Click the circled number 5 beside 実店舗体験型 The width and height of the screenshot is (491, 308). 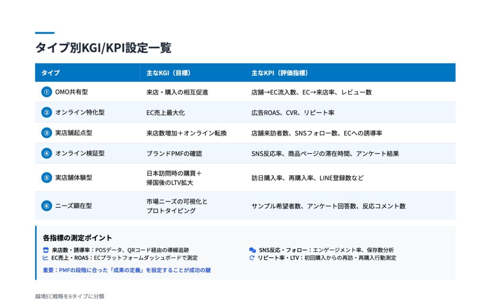[46, 178]
